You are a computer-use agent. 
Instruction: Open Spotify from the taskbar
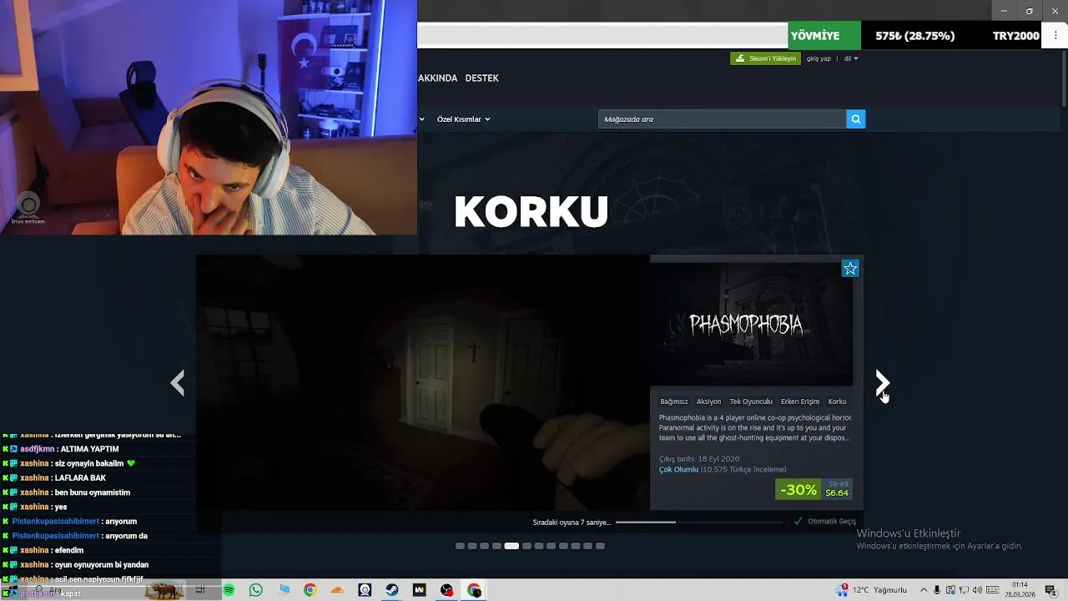pos(229,590)
